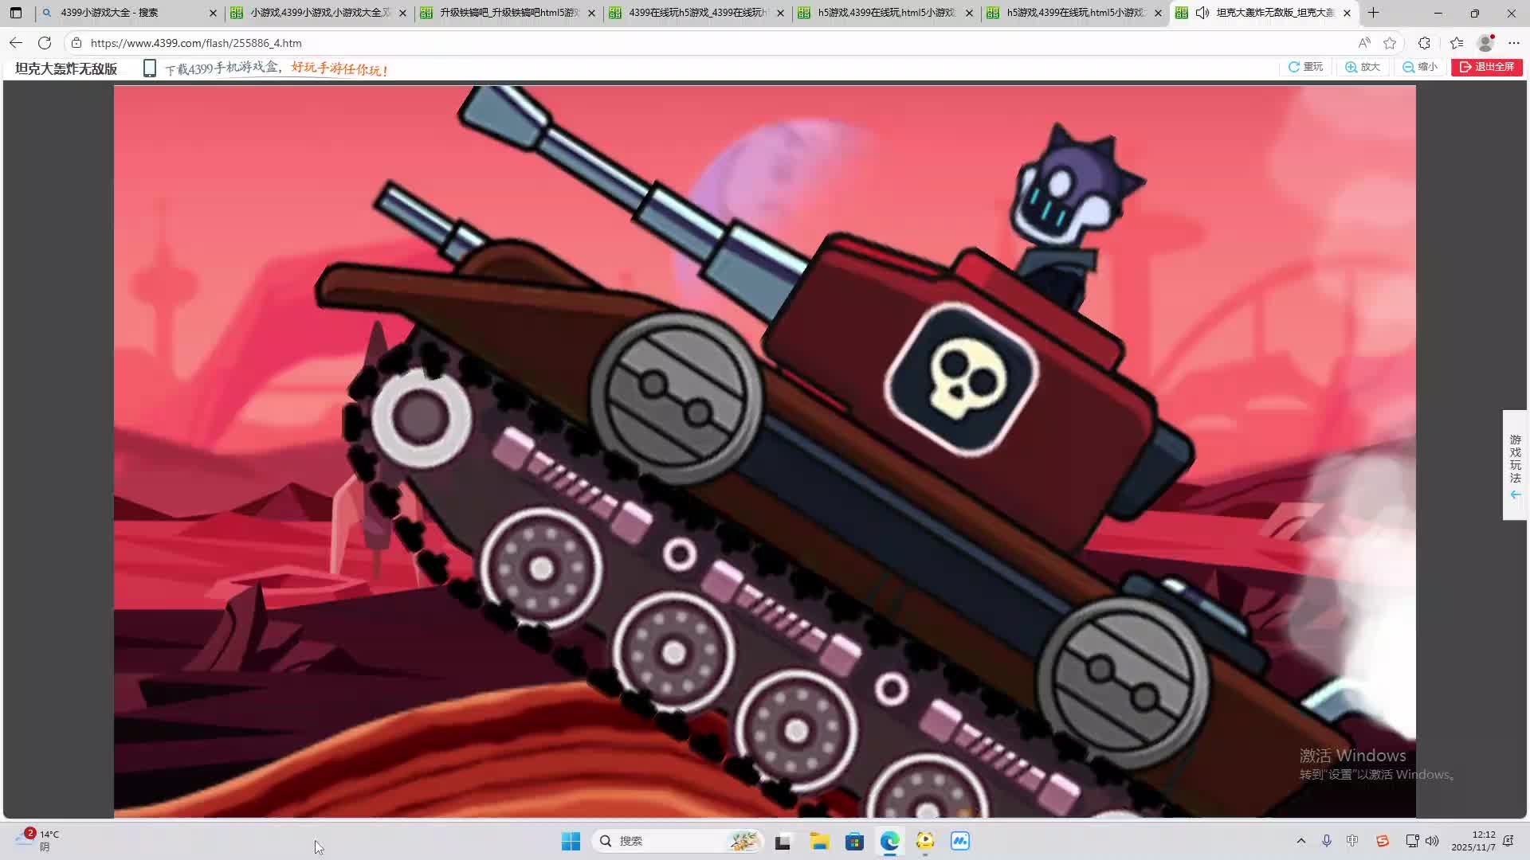Toggle read aloud icon in the address bar
1530x860 pixels.
click(x=1364, y=43)
